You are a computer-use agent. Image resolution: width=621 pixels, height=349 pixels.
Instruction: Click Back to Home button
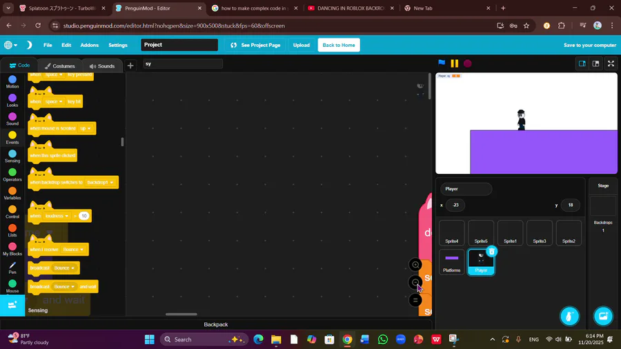339,45
